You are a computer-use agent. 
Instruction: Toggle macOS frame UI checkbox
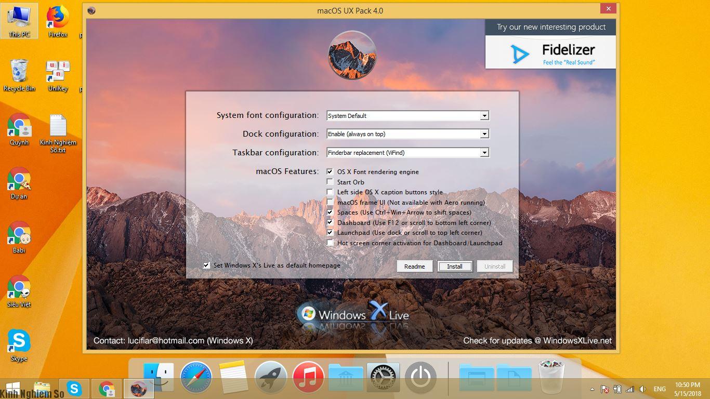coord(330,202)
